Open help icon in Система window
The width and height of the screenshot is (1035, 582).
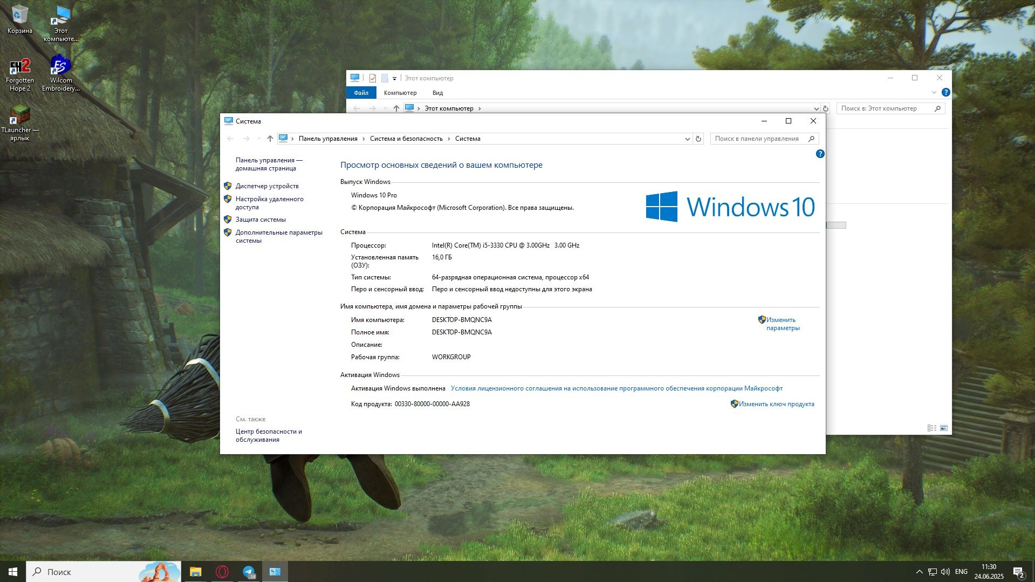pyautogui.click(x=820, y=154)
